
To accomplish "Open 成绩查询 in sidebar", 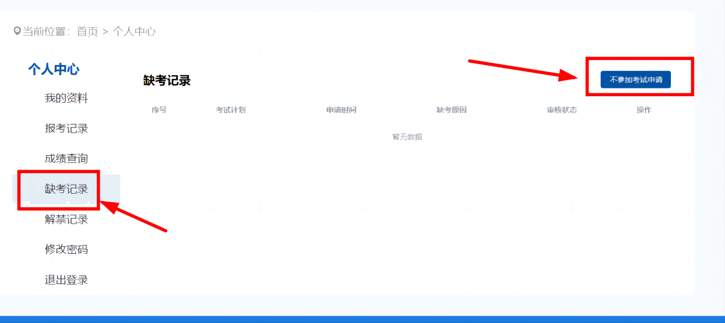I will tap(66, 158).
